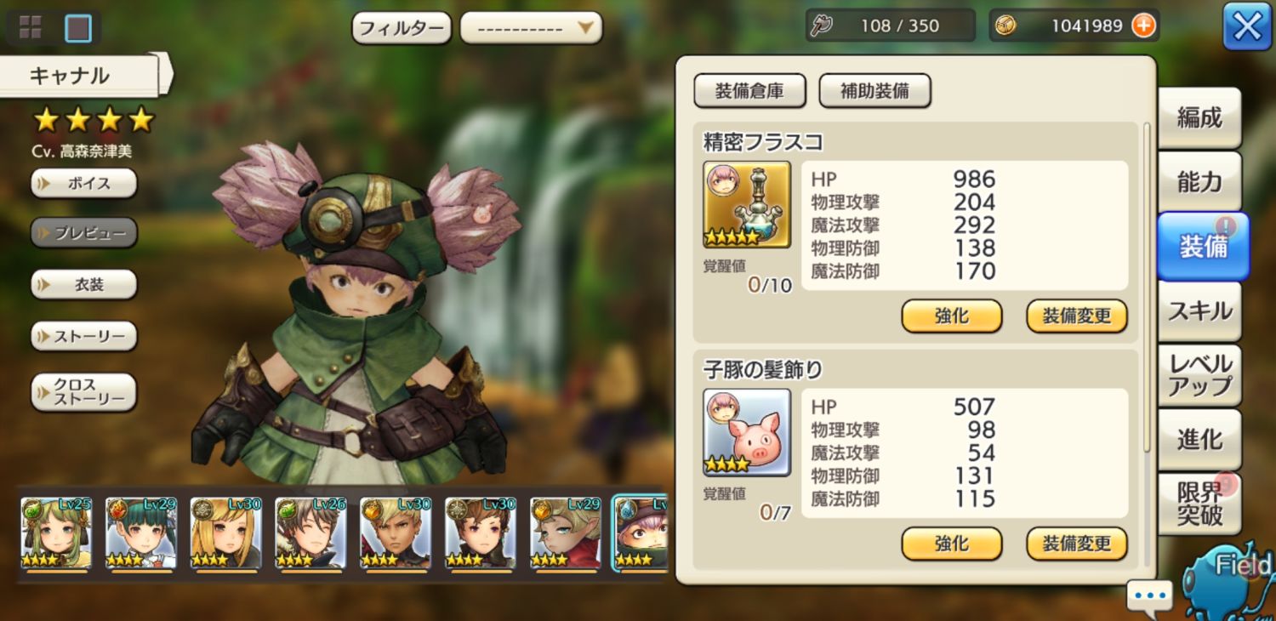Click 装備変更 for 子豚の髪飾り

tap(1077, 544)
